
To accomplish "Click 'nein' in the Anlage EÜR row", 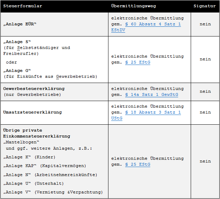I will point(205,24).
